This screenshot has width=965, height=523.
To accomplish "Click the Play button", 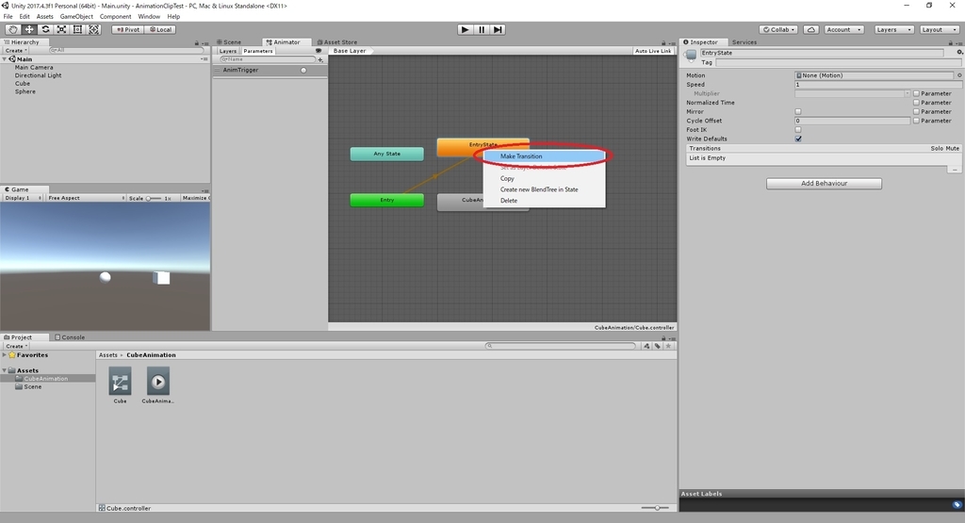I will click(x=466, y=29).
